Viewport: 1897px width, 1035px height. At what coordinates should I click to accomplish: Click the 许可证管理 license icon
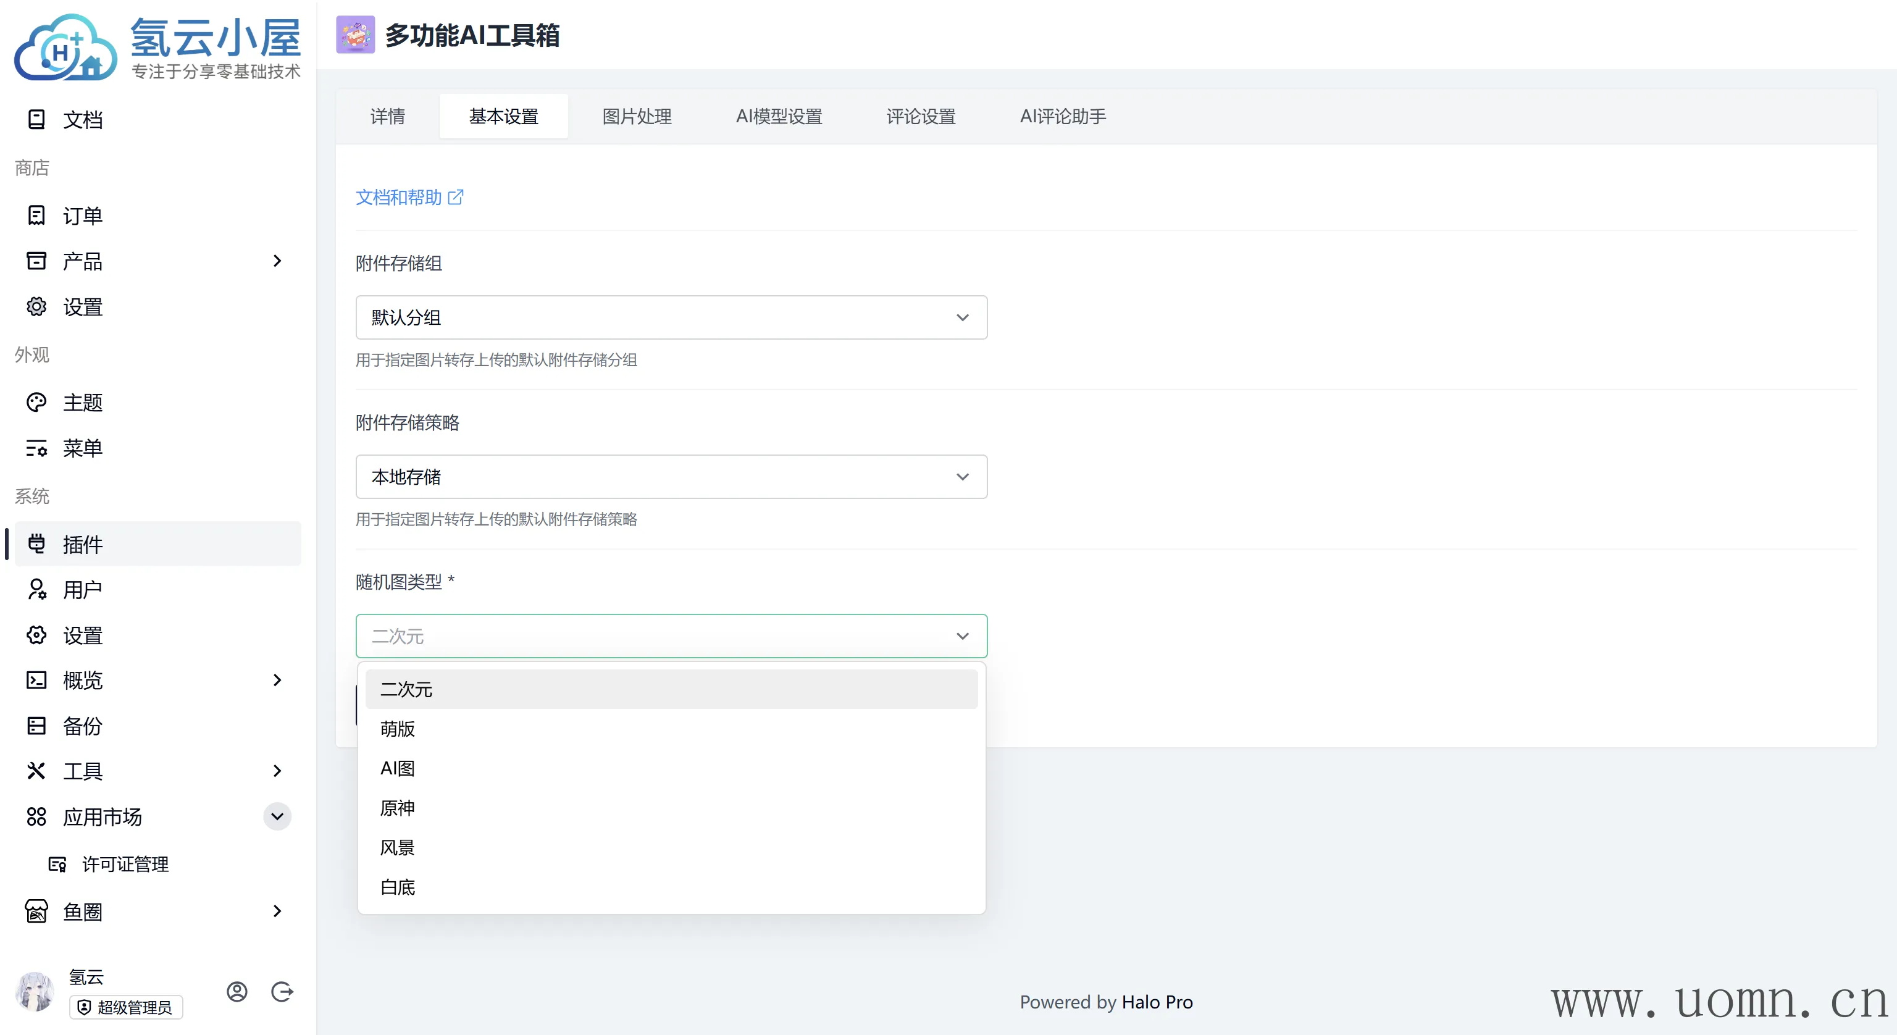(57, 864)
